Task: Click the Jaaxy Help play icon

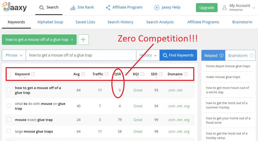Action: [157, 7]
